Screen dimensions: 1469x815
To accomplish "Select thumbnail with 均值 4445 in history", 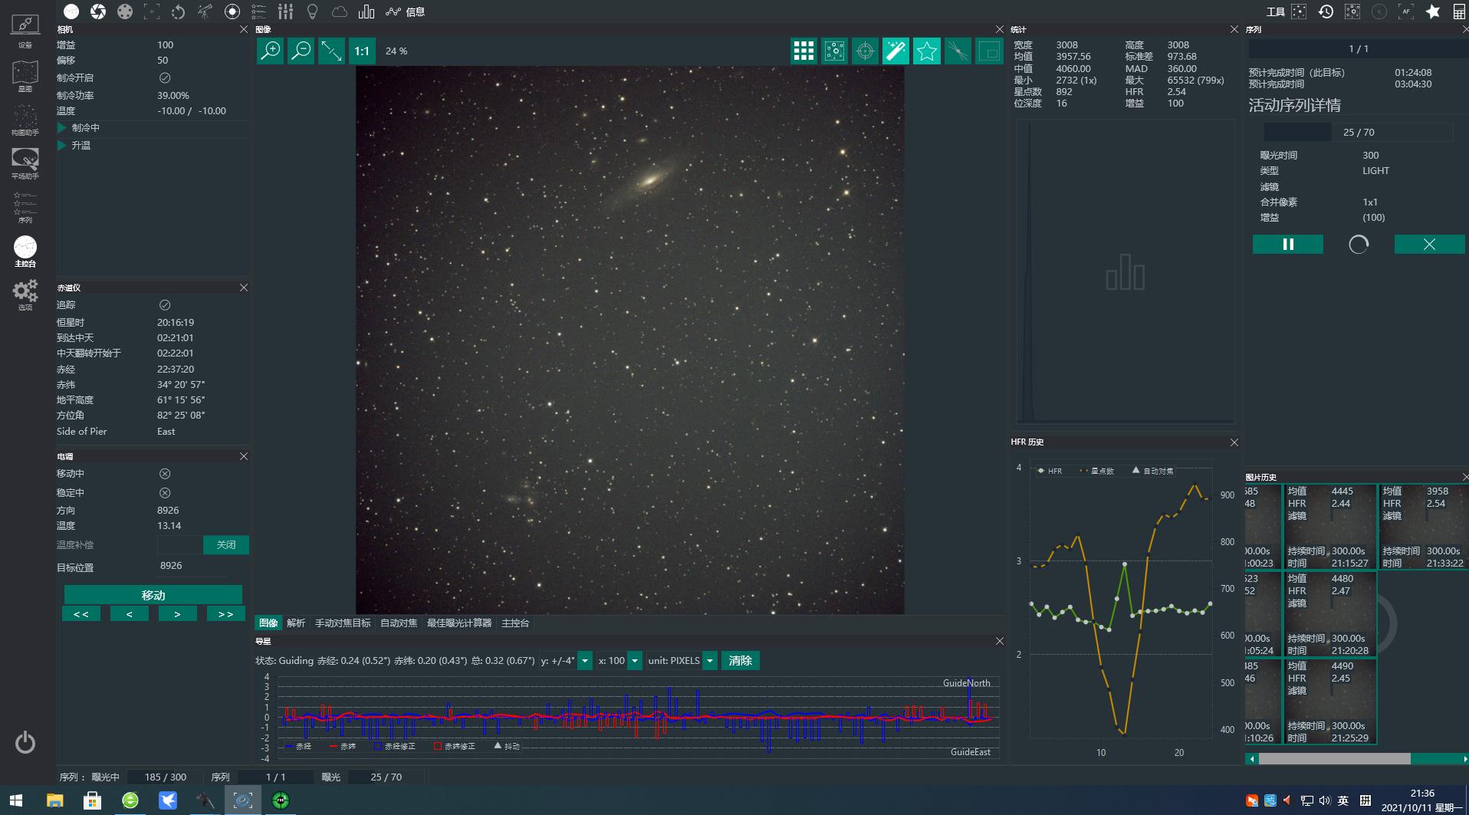I will pos(1330,527).
